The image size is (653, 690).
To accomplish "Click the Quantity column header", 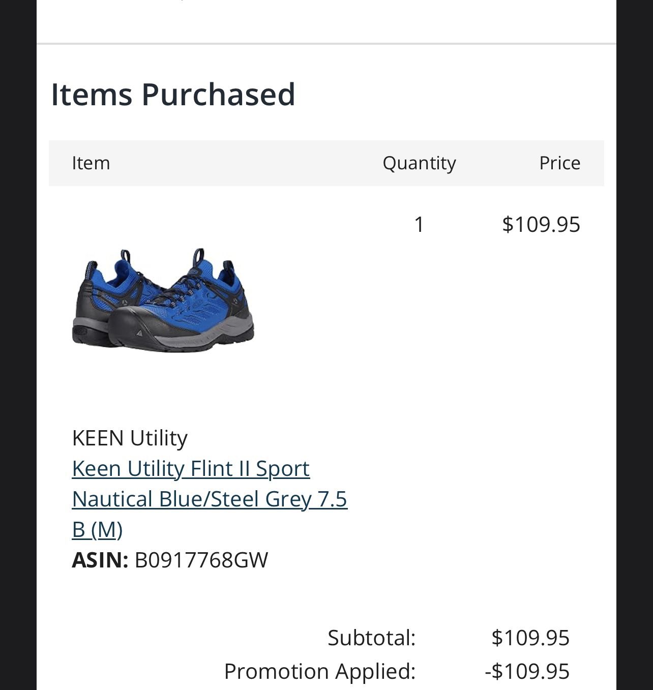I will click(419, 163).
